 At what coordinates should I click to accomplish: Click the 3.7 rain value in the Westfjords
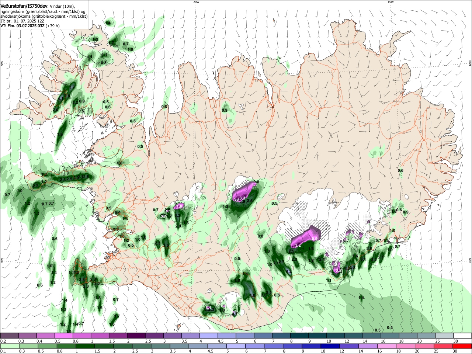coord(72,87)
